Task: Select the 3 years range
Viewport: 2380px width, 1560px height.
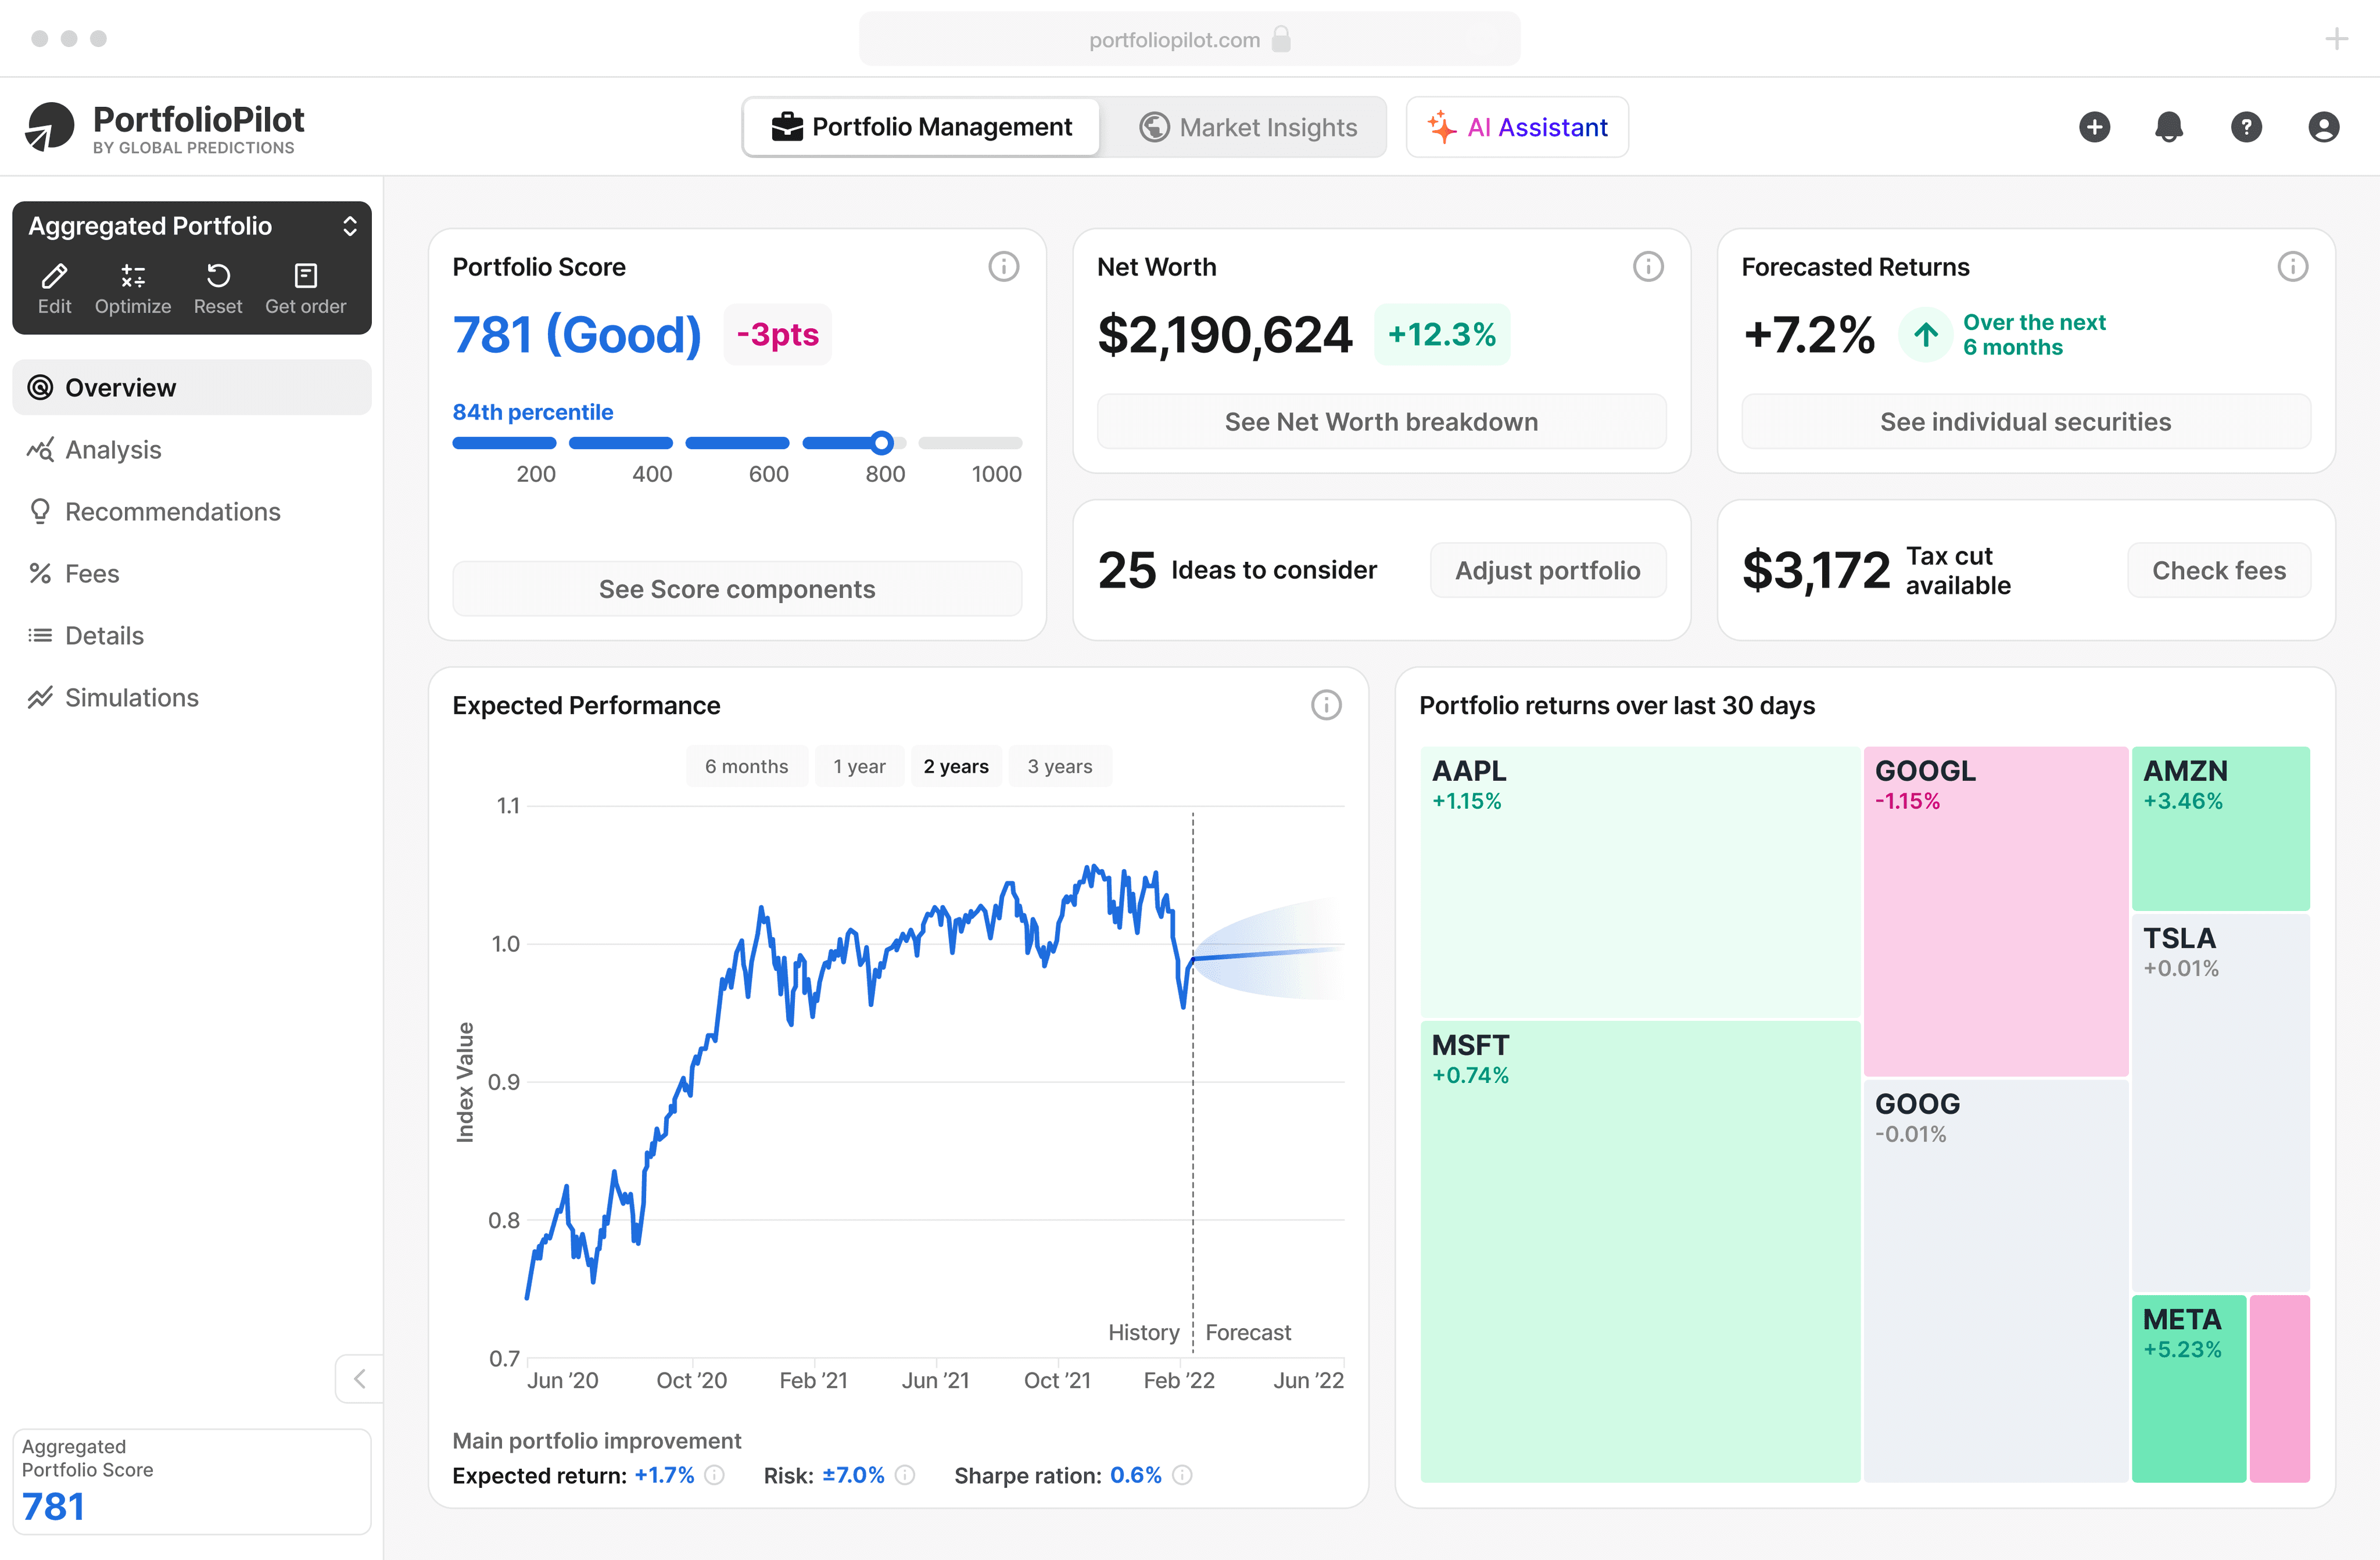Action: 1060,766
